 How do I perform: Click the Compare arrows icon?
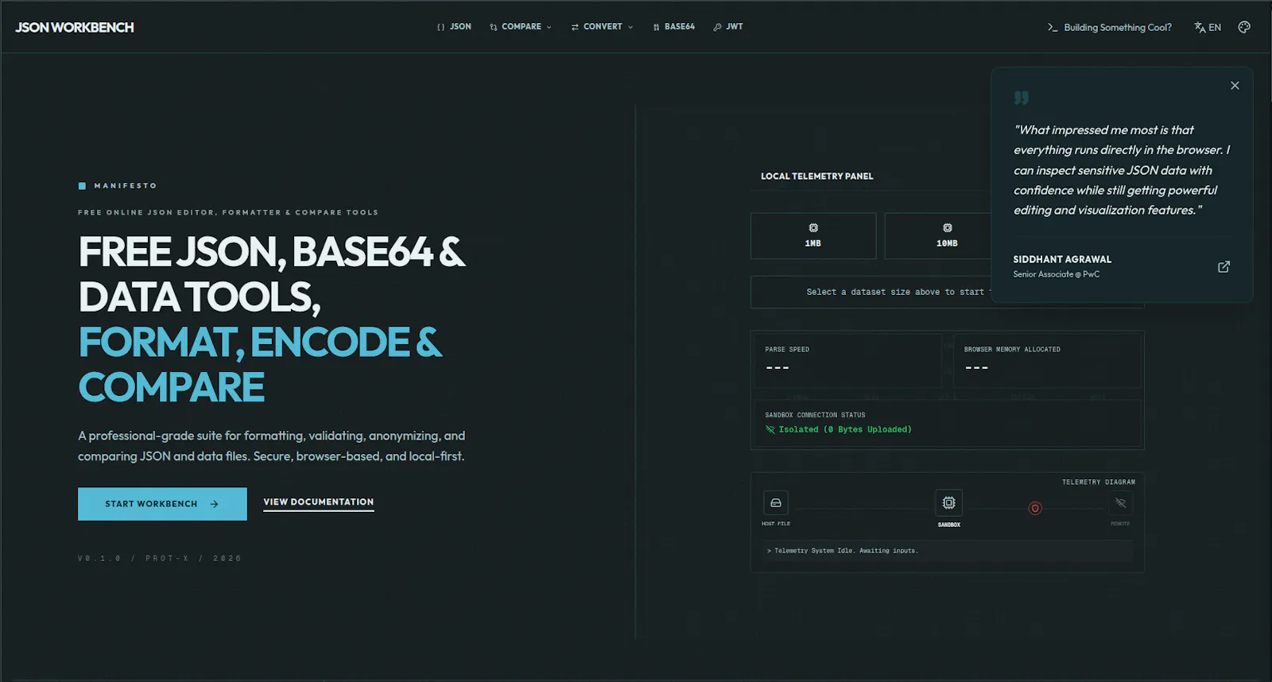pos(494,27)
